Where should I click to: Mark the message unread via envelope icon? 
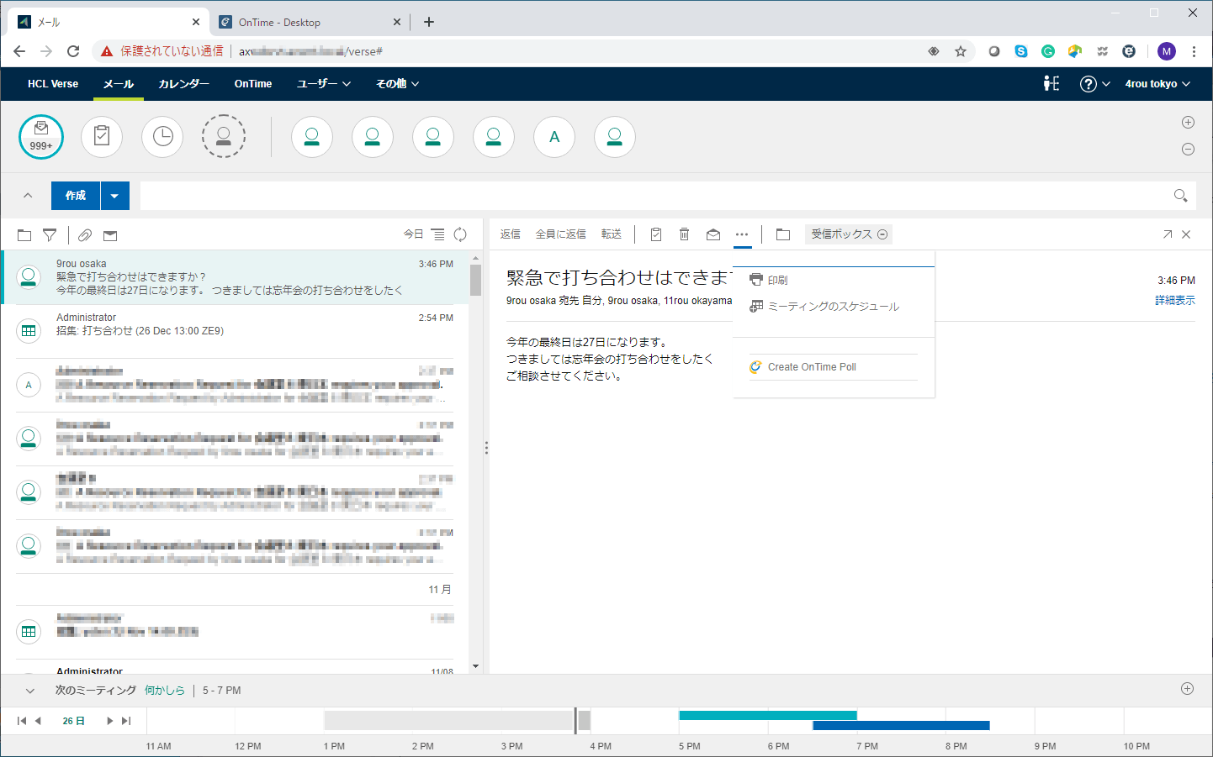(713, 234)
